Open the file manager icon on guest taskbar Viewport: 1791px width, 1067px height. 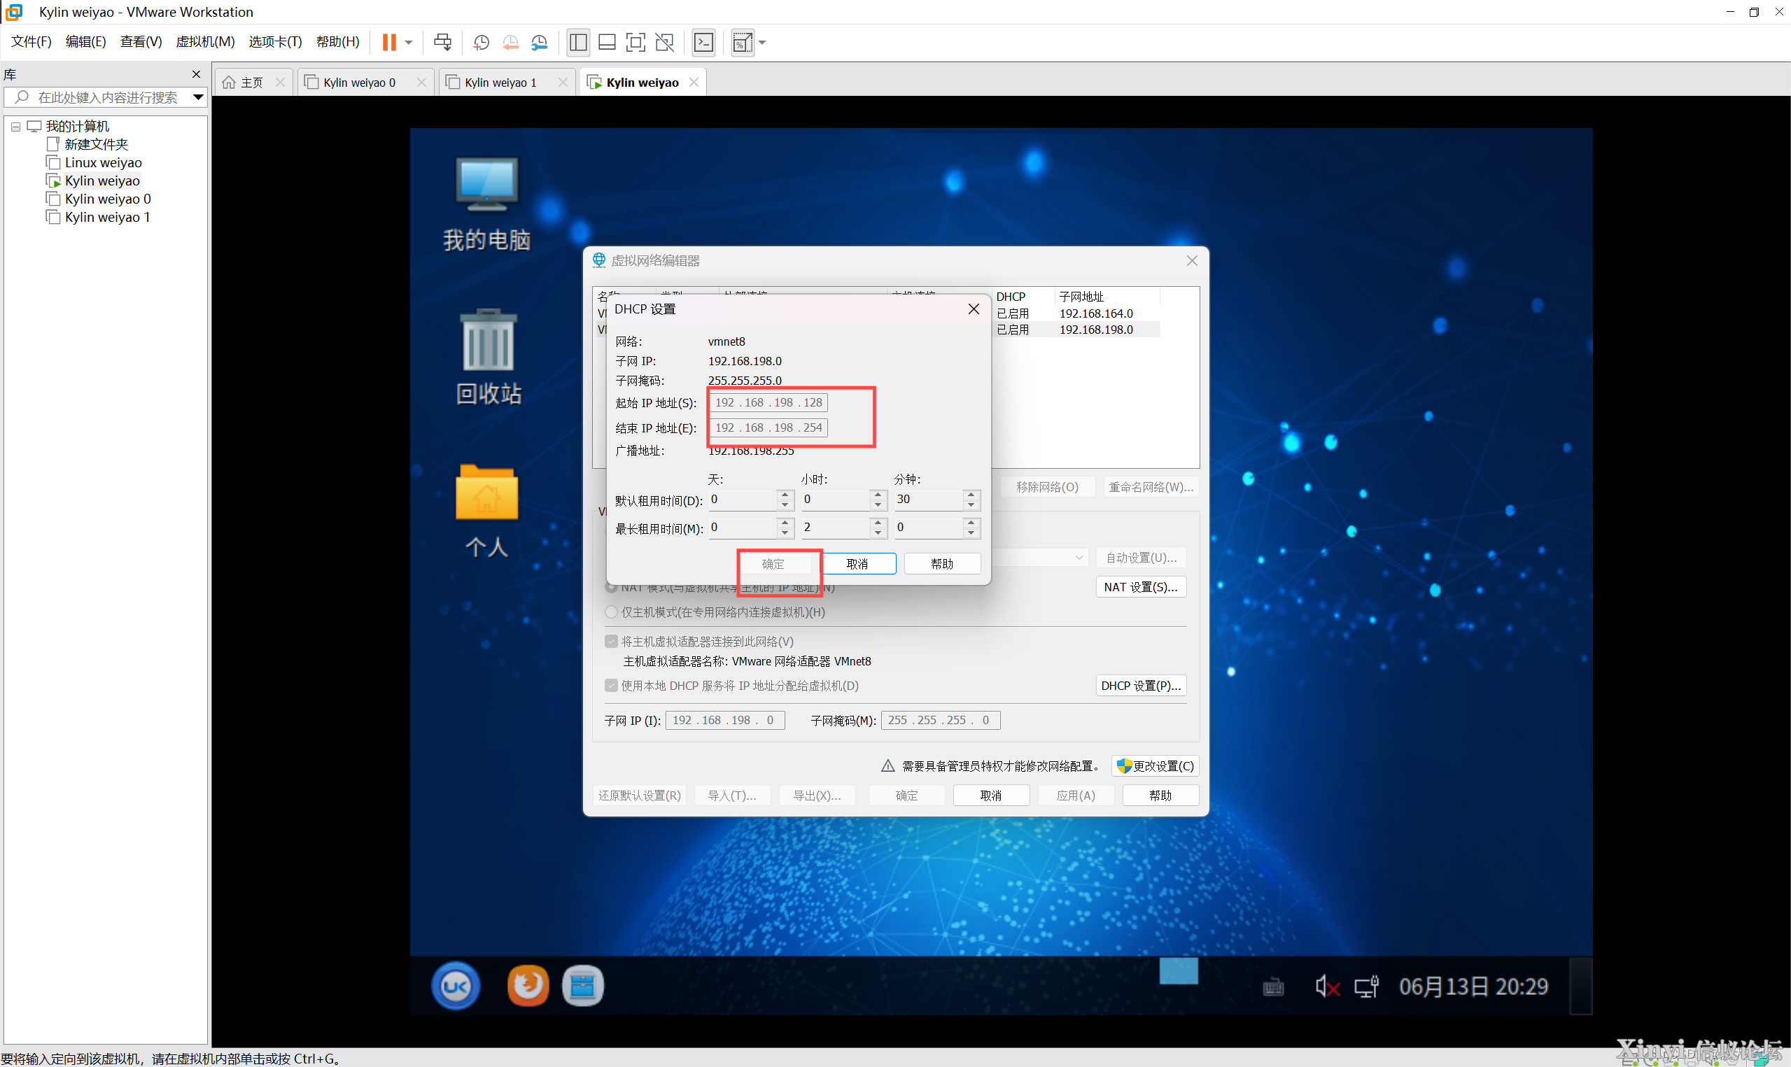point(582,986)
